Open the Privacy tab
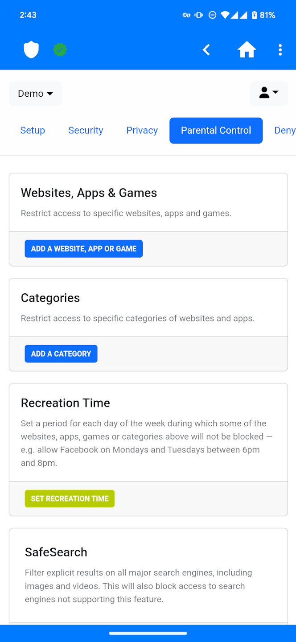 142,131
